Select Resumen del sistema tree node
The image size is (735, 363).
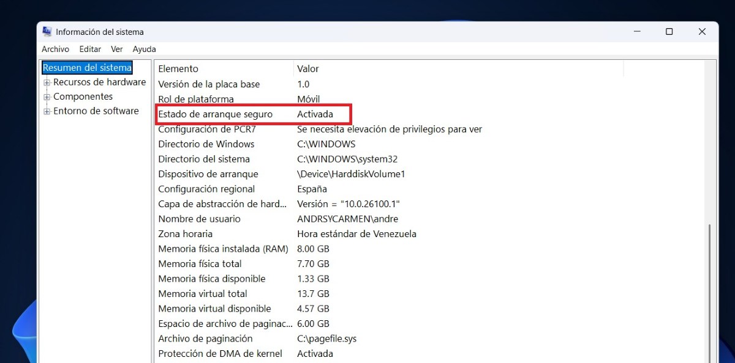[x=87, y=67]
